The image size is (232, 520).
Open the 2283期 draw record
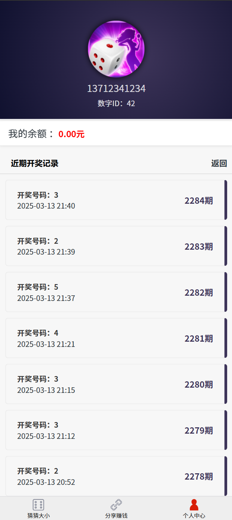point(116,246)
